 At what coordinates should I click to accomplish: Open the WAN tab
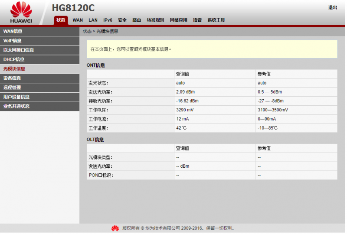click(78, 20)
